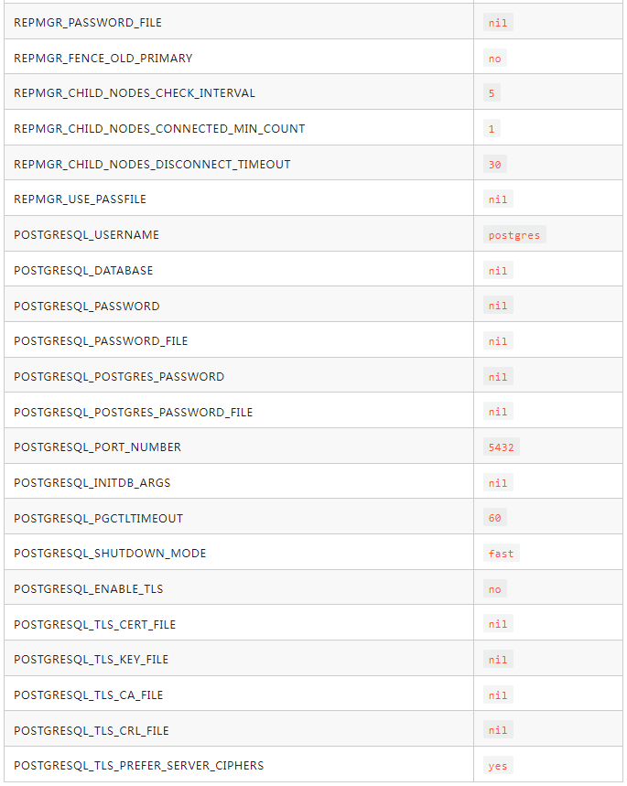Click the POSTGRESQL_ENABLE_TLS variable name
627x786 pixels.
[x=89, y=589]
